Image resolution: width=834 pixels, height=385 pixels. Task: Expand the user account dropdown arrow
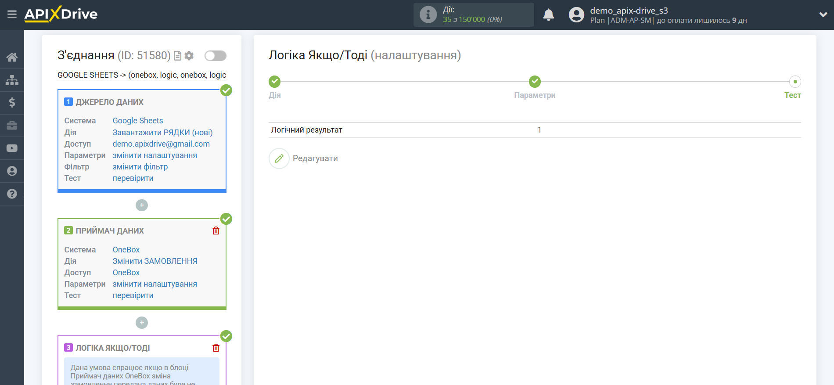coord(823,14)
